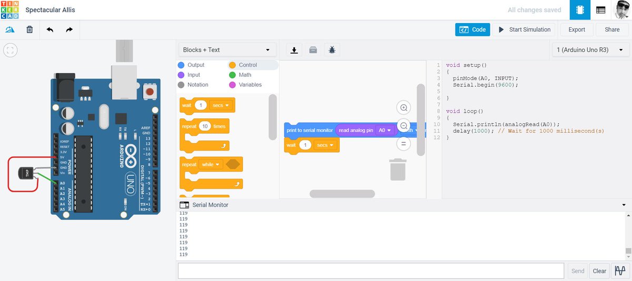Toggle the Code panel button
Image resolution: width=632 pixels, height=281 pixels.
click(x=472, y=29)
